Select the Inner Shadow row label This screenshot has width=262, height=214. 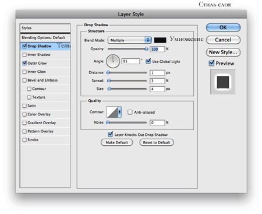(x=39, y=55)
